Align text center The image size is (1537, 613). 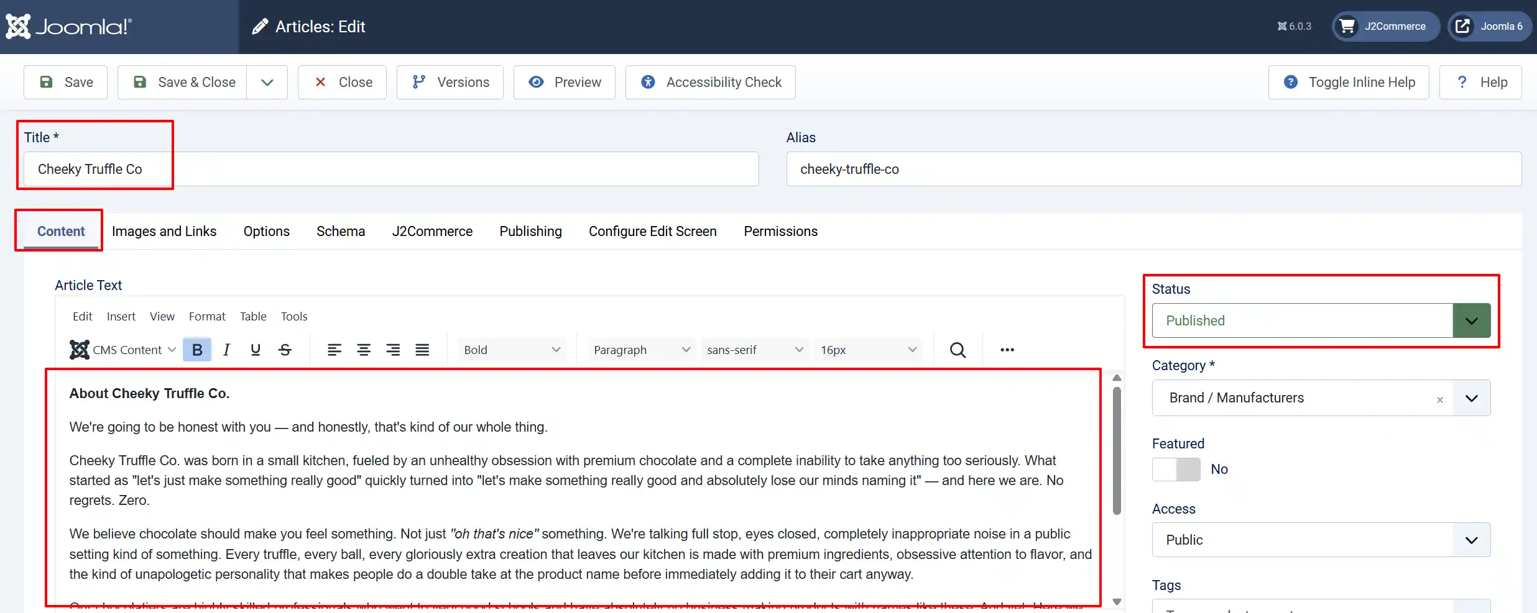point(364,350)
